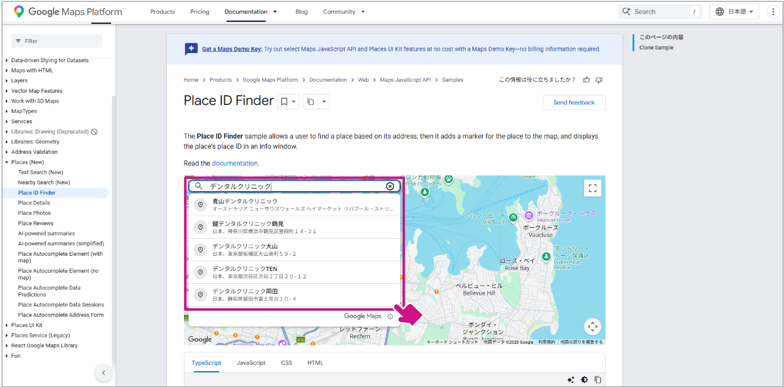
Task: Open AI-powered summaries sidebar item
Action: 46,233
